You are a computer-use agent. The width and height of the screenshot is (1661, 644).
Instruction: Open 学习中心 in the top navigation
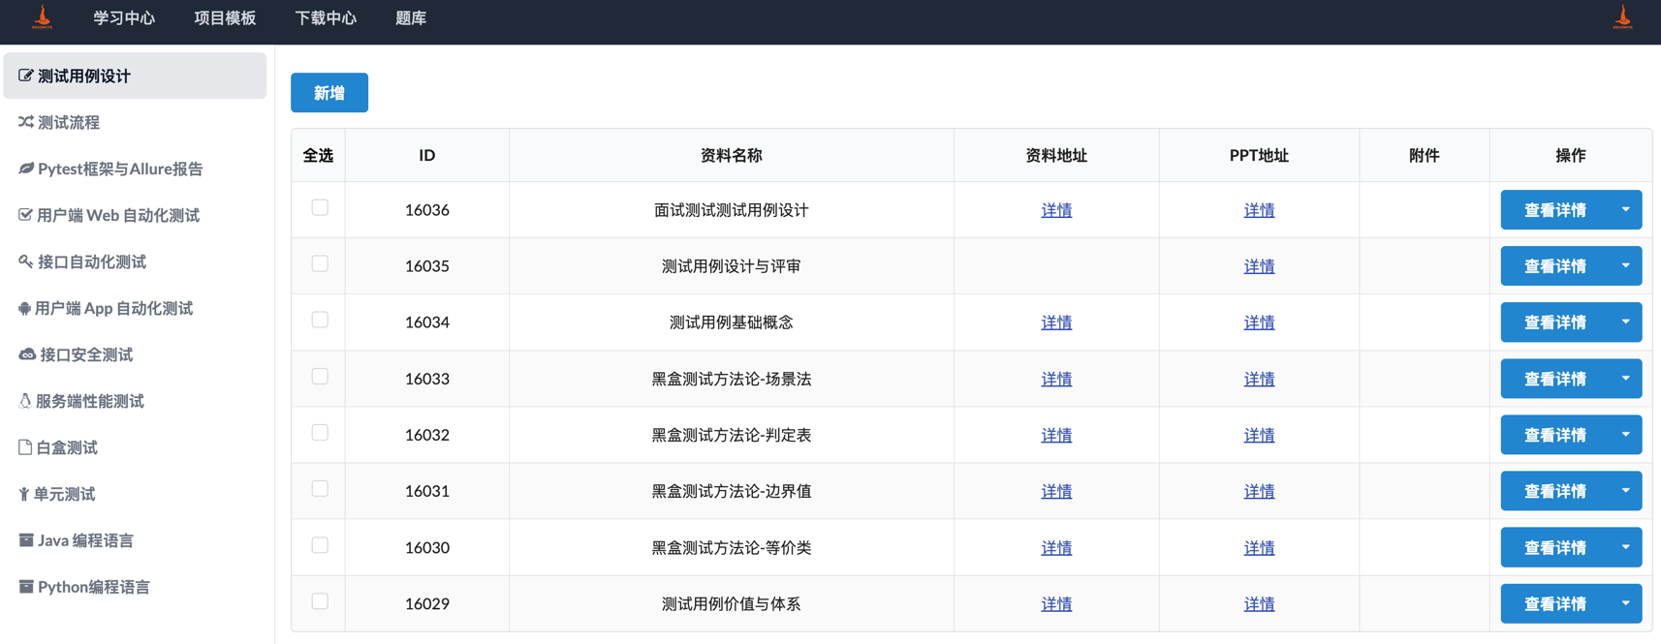[124, 18]
